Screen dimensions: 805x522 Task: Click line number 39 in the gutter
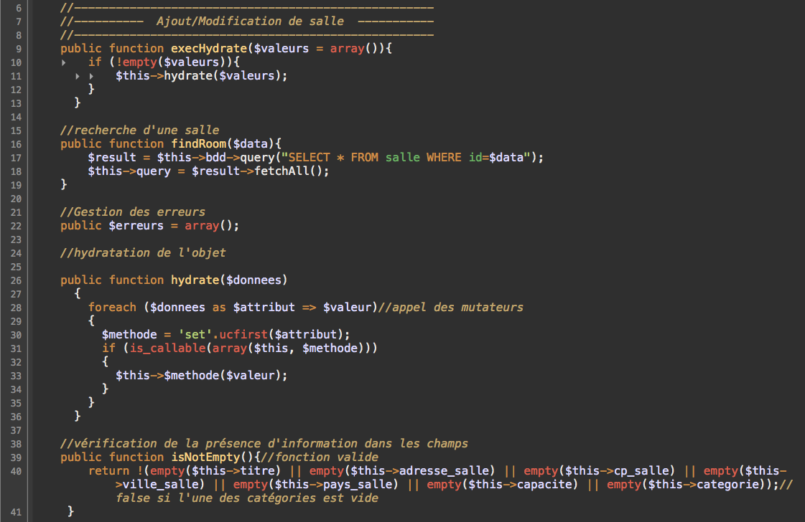pyautogui.click(x=16, y=458)
